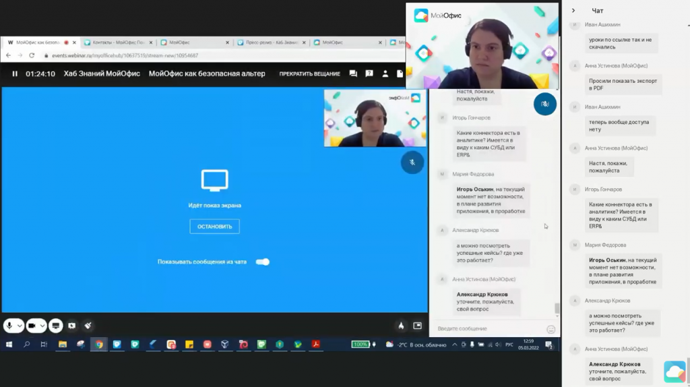Open the files icon in webinar header
The width and height of the screenshot is (690, 387).
coord(400,73)
